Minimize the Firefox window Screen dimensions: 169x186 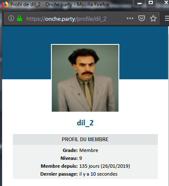point(140,3)
